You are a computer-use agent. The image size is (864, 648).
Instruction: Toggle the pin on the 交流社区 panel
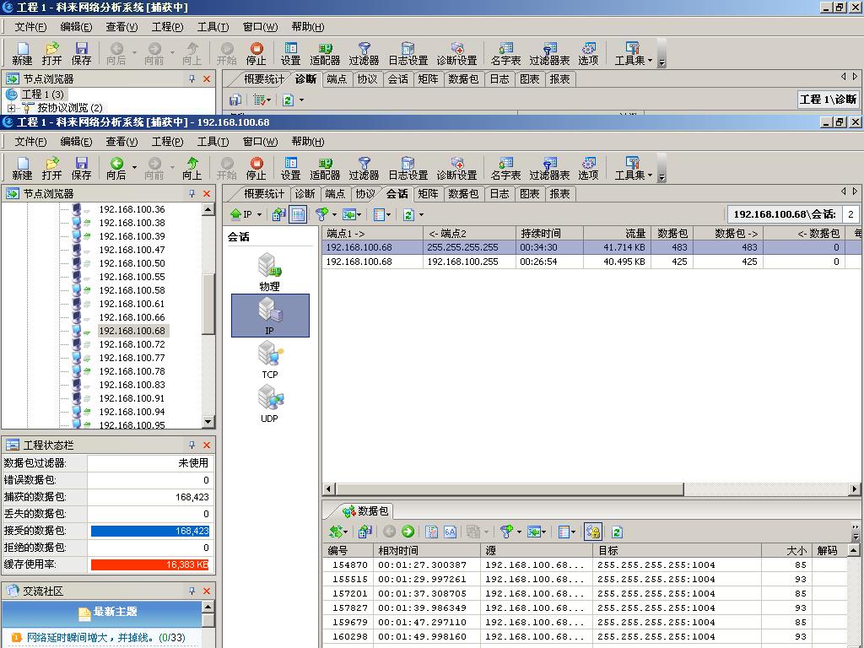[x=192, y=591]
